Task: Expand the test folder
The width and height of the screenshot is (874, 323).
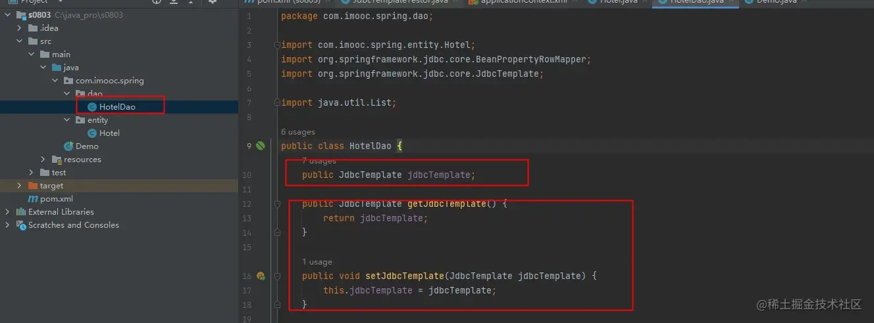Action: (x=32, y=173)
